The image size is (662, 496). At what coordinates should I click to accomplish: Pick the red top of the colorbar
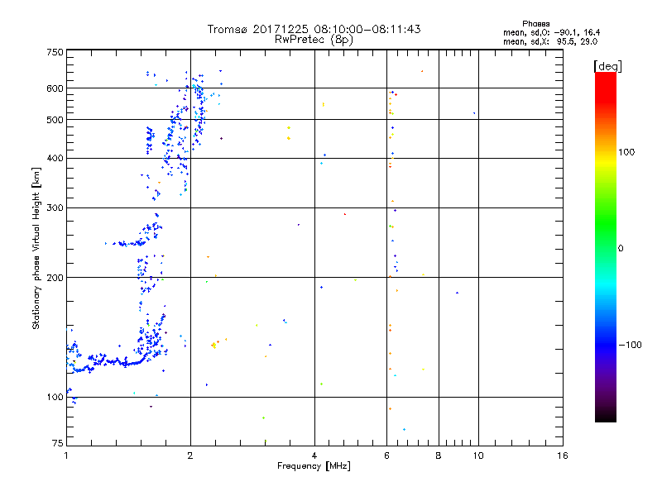pos(605,77)
